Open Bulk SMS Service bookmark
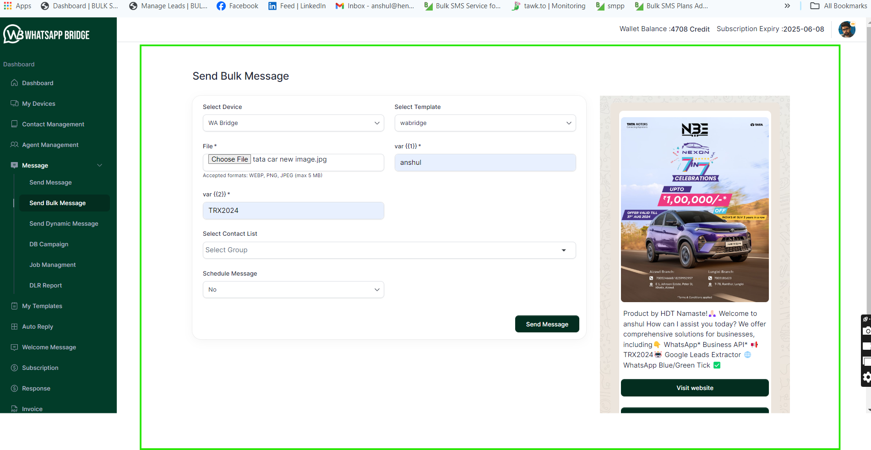Screen dimensions: 871x450 pos(463,6)
